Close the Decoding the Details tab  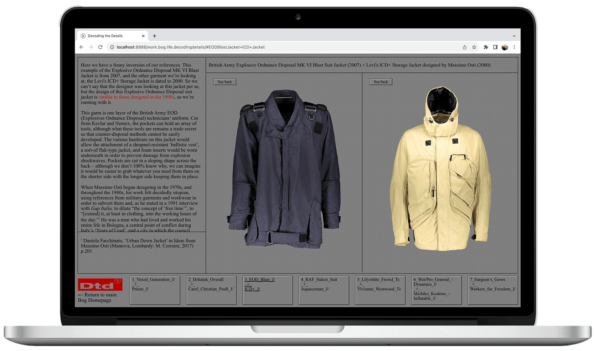point(143,36)
